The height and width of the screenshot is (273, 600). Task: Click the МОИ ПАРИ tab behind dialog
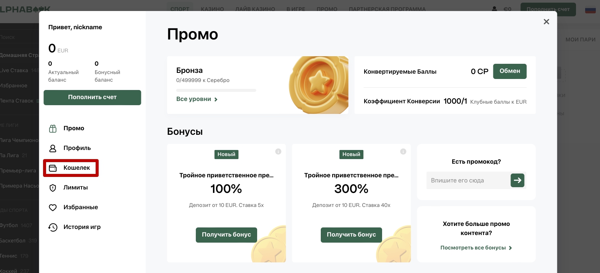point(580,39)
